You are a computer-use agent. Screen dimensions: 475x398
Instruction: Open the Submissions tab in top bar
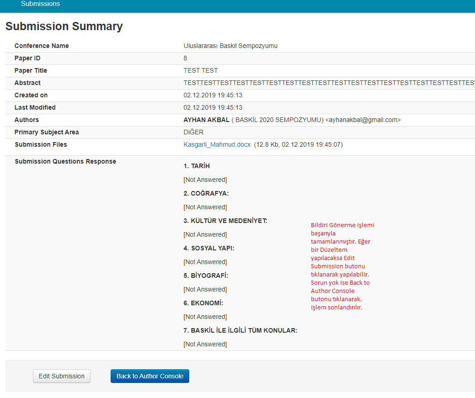tap(40, 4)
